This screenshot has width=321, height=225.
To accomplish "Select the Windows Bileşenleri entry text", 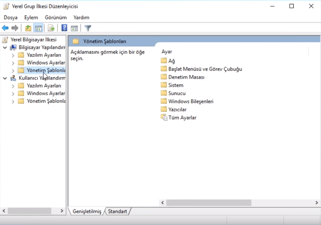I will point(191,101).
